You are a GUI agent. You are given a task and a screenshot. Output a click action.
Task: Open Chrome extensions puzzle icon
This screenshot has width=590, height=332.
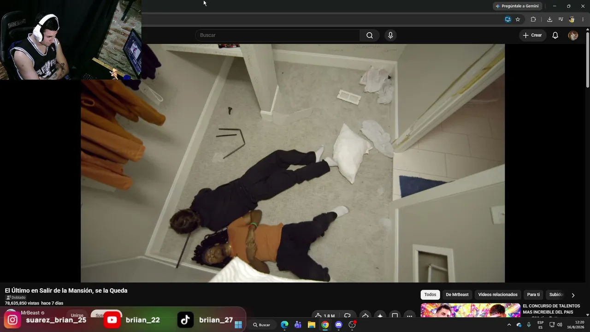pyautogui.click(x=533, y=19)
